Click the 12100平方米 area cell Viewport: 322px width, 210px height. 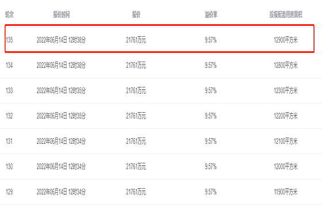coord(286,141)
